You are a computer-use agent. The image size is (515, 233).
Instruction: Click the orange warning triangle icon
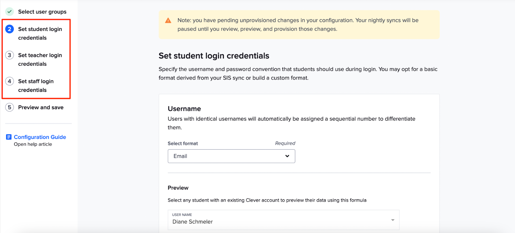coord(168,20)
